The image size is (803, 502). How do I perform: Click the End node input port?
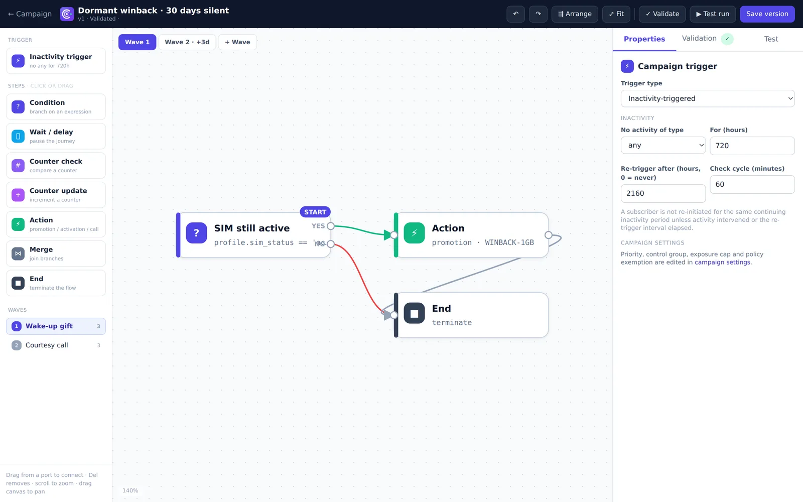coord(394,315)
